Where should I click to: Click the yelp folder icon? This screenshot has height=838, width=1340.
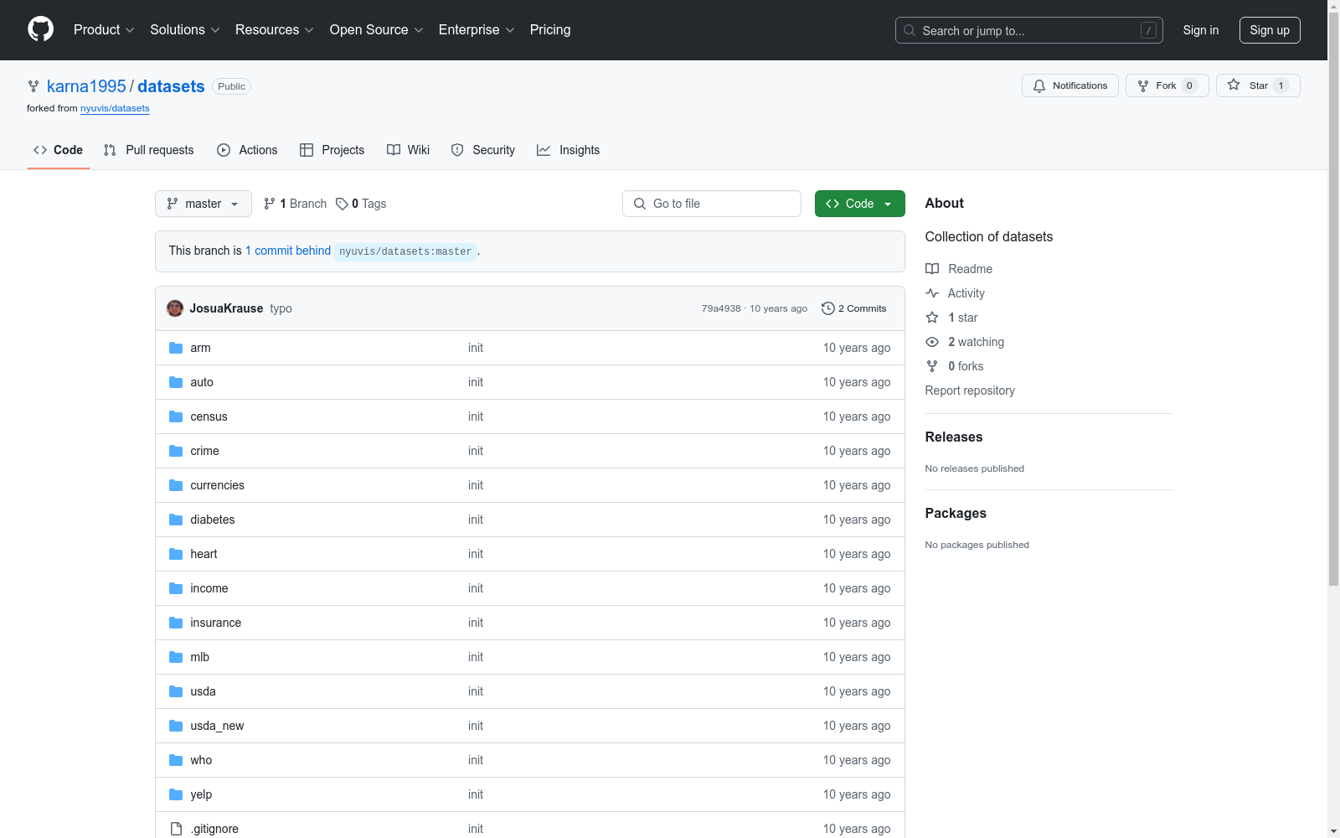[176, 794]
